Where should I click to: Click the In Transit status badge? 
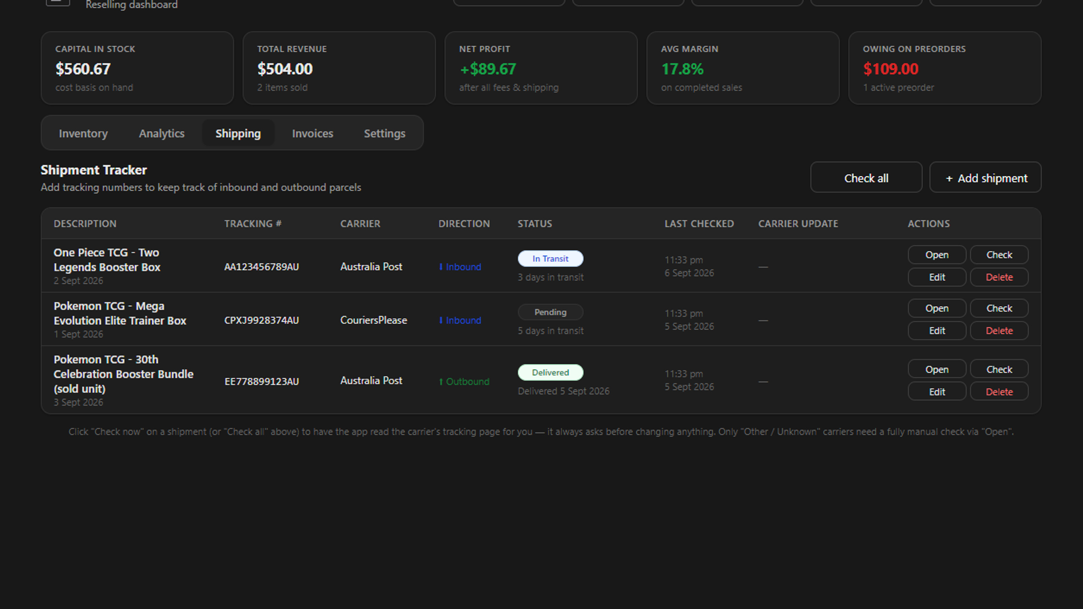(550, 258)
